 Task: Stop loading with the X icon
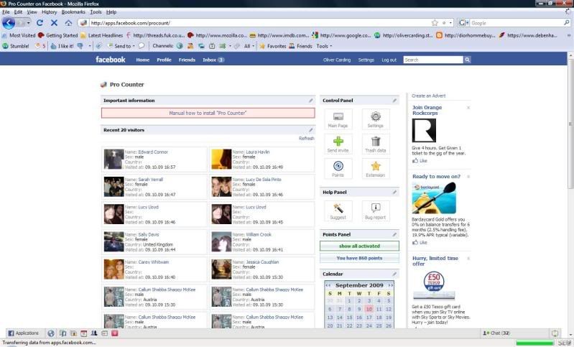(x=54, y=23)
